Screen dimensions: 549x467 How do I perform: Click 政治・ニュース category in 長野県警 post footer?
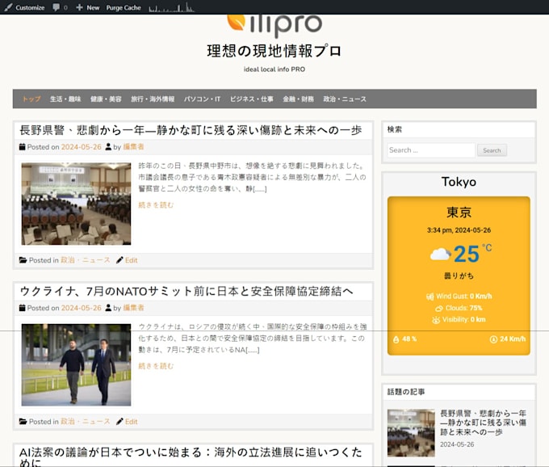click(x=86, y=260)
